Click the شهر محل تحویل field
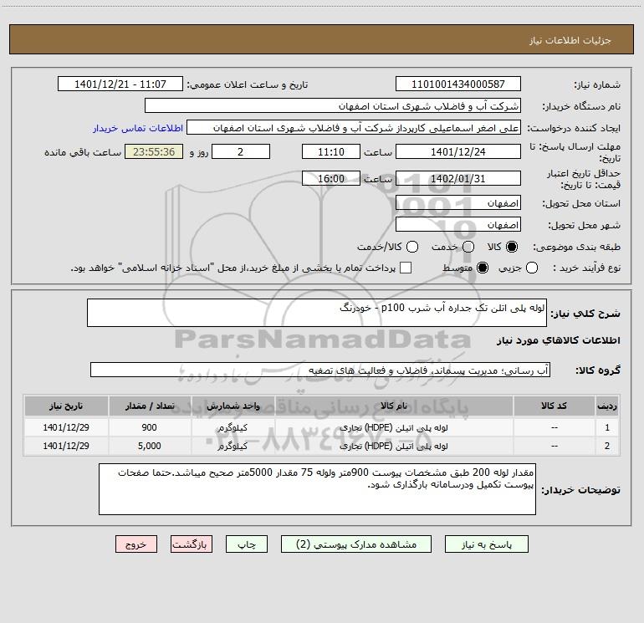 click(x=458, y=225)
